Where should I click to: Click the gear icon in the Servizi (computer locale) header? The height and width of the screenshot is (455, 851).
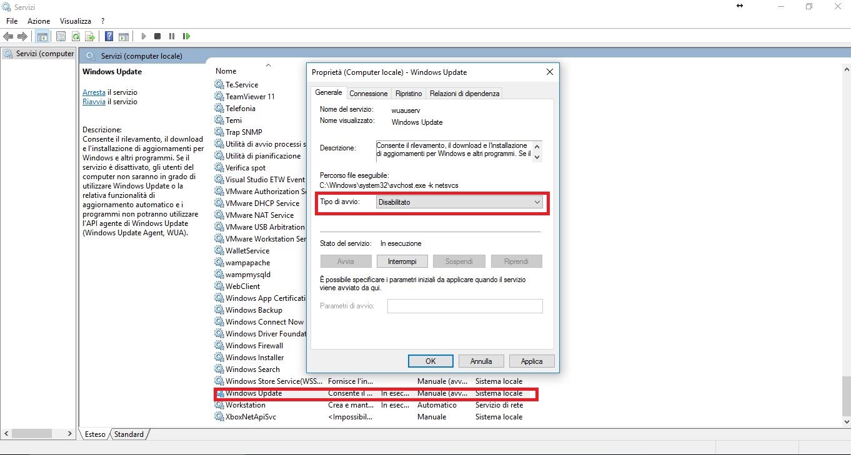point(90,56)
